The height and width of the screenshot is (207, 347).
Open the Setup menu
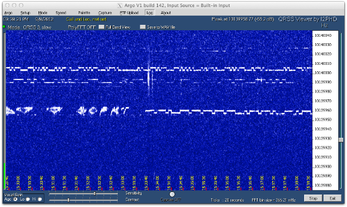pos(25,13)
